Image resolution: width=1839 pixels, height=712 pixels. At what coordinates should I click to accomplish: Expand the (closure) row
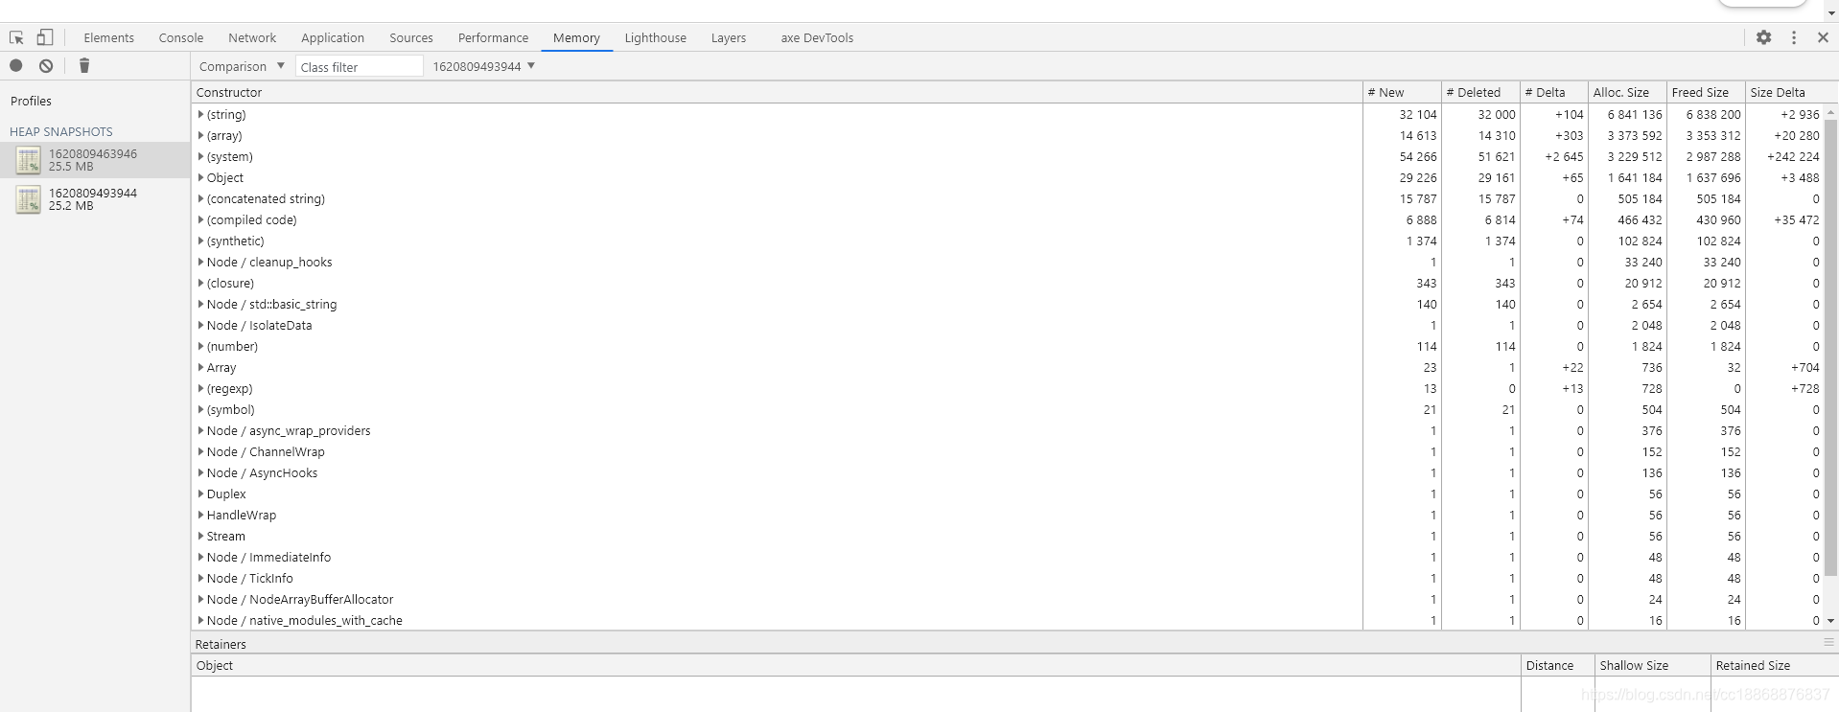coord(200,283)
